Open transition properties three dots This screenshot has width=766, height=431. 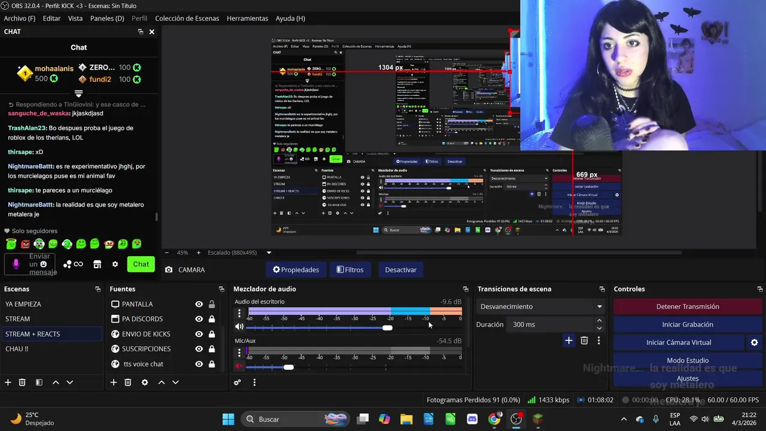pos(598,341)
